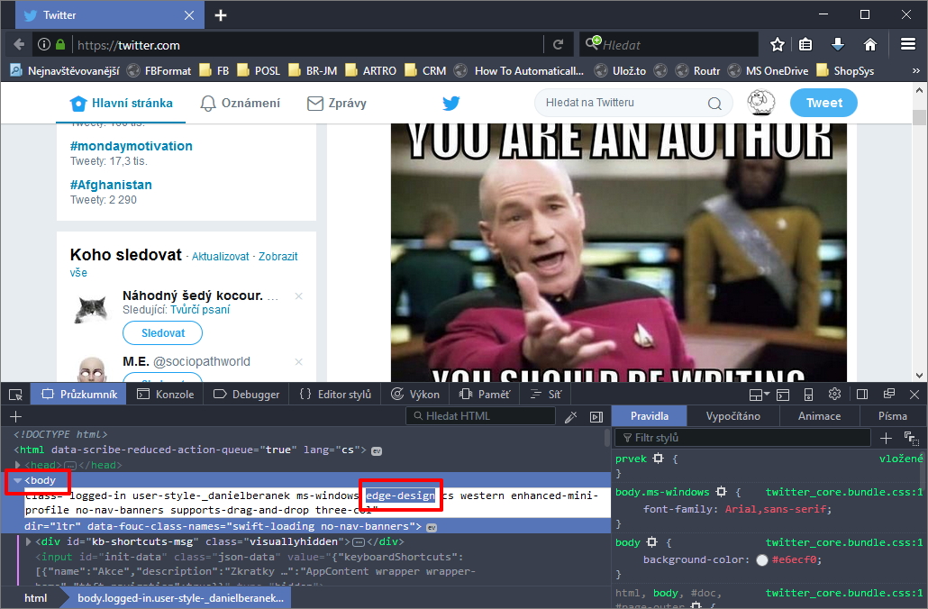
Task: Show bookmarks library menu icon
Action: pyautogui.click(x=805, y=44)
